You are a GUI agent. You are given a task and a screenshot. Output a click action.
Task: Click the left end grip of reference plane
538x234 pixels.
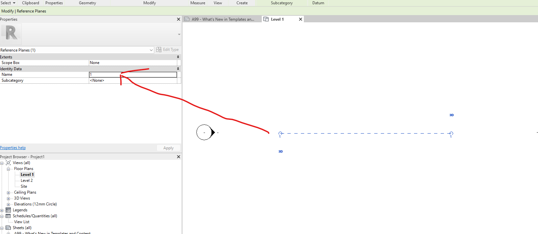pyautogui.click(x=280, y=133)
